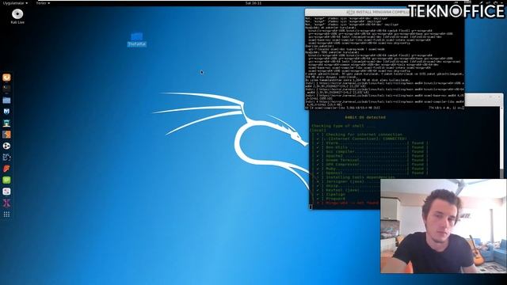
Task: Open the Files folder icon in dock
Action: (x=6, y=101)
